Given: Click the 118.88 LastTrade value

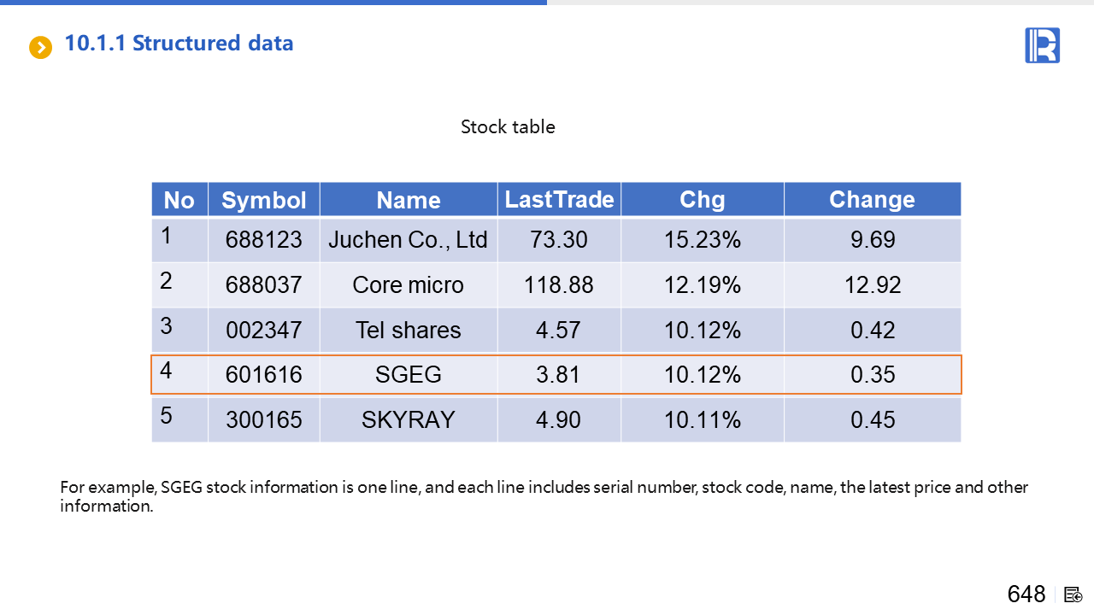Looking at the screenshot, I should click(558, 285).
